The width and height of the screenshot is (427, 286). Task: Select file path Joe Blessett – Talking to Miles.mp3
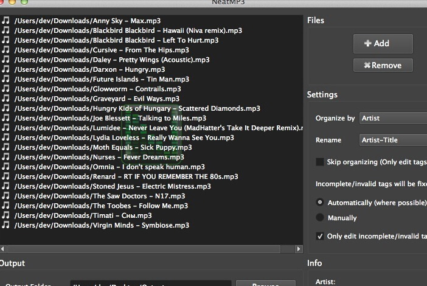[x=110, y=118]
